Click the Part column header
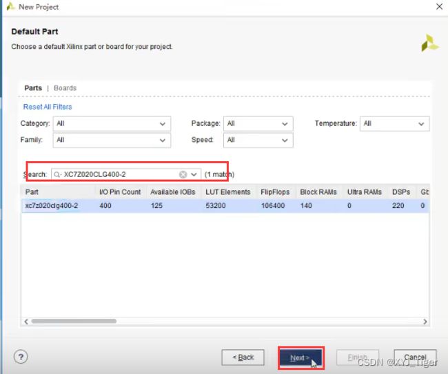Screen dimensions: 448x374 (x=59, y=192)
